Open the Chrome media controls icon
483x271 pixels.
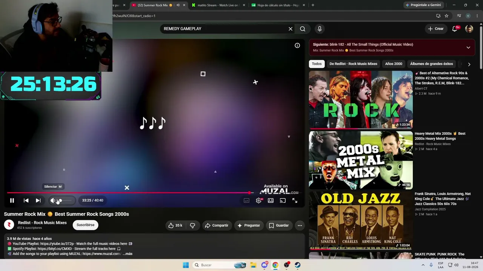coord(459,16)
